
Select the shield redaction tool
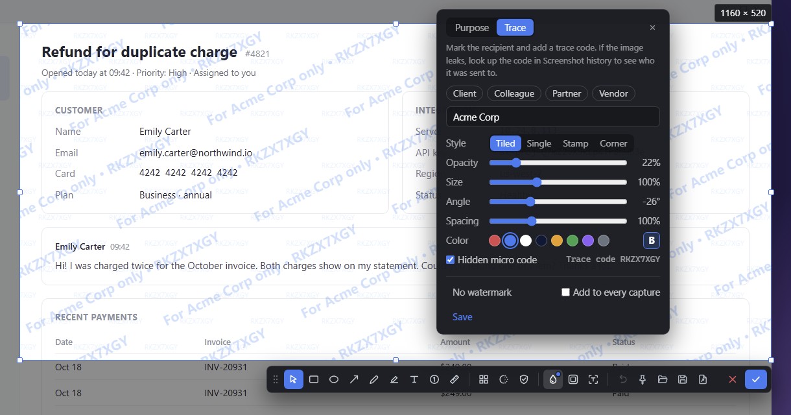524,379
